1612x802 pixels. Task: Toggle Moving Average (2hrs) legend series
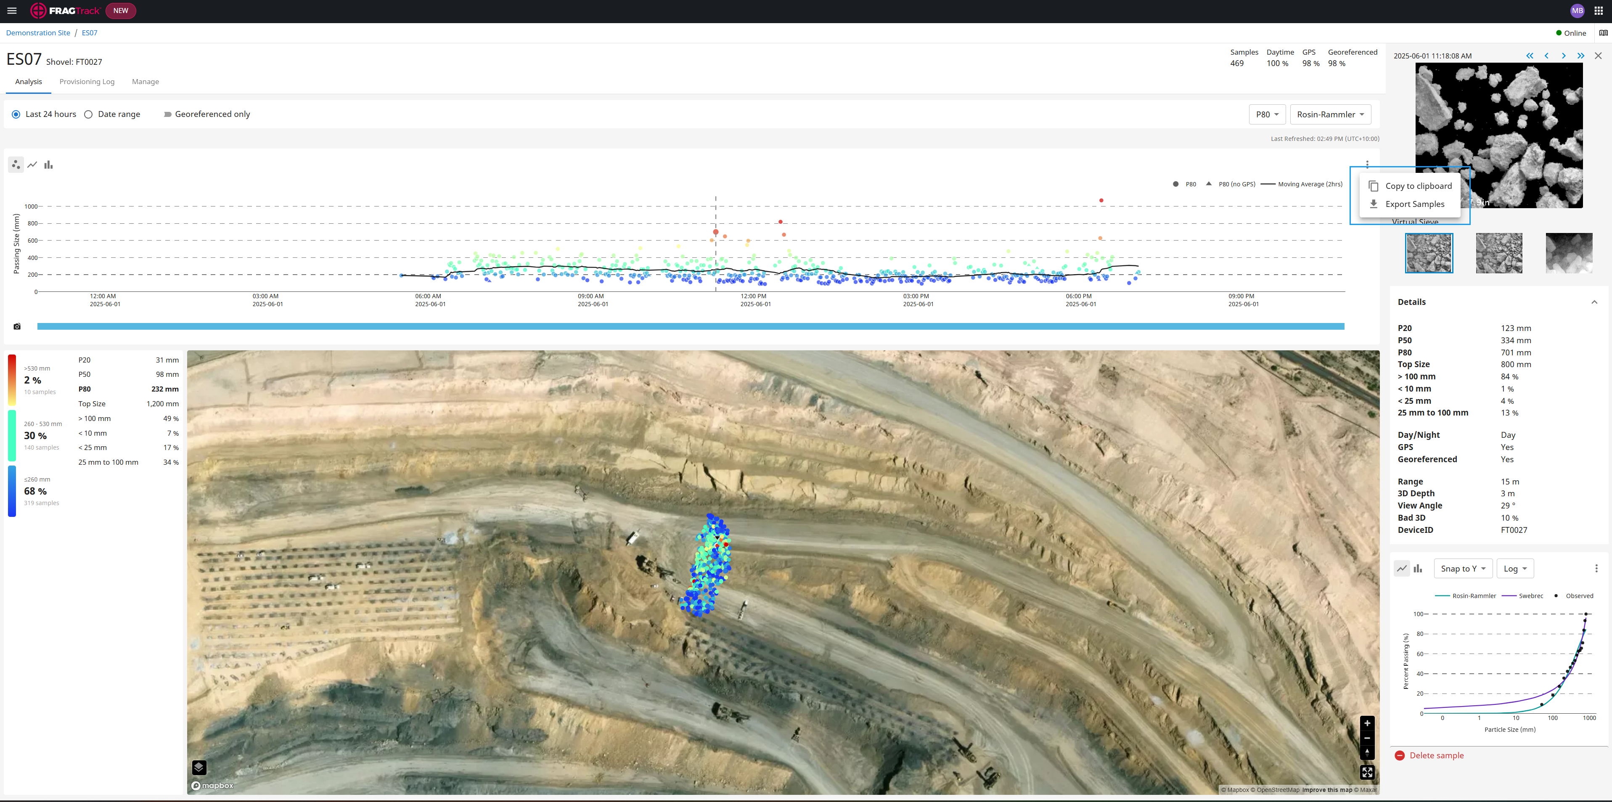[1302, 185]
